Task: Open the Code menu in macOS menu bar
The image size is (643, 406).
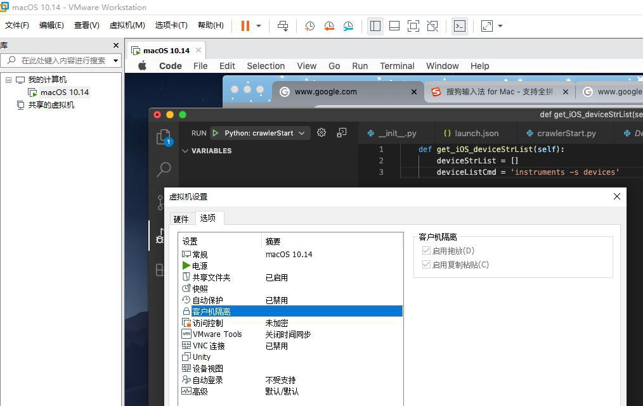Action: tap(171, 65)
